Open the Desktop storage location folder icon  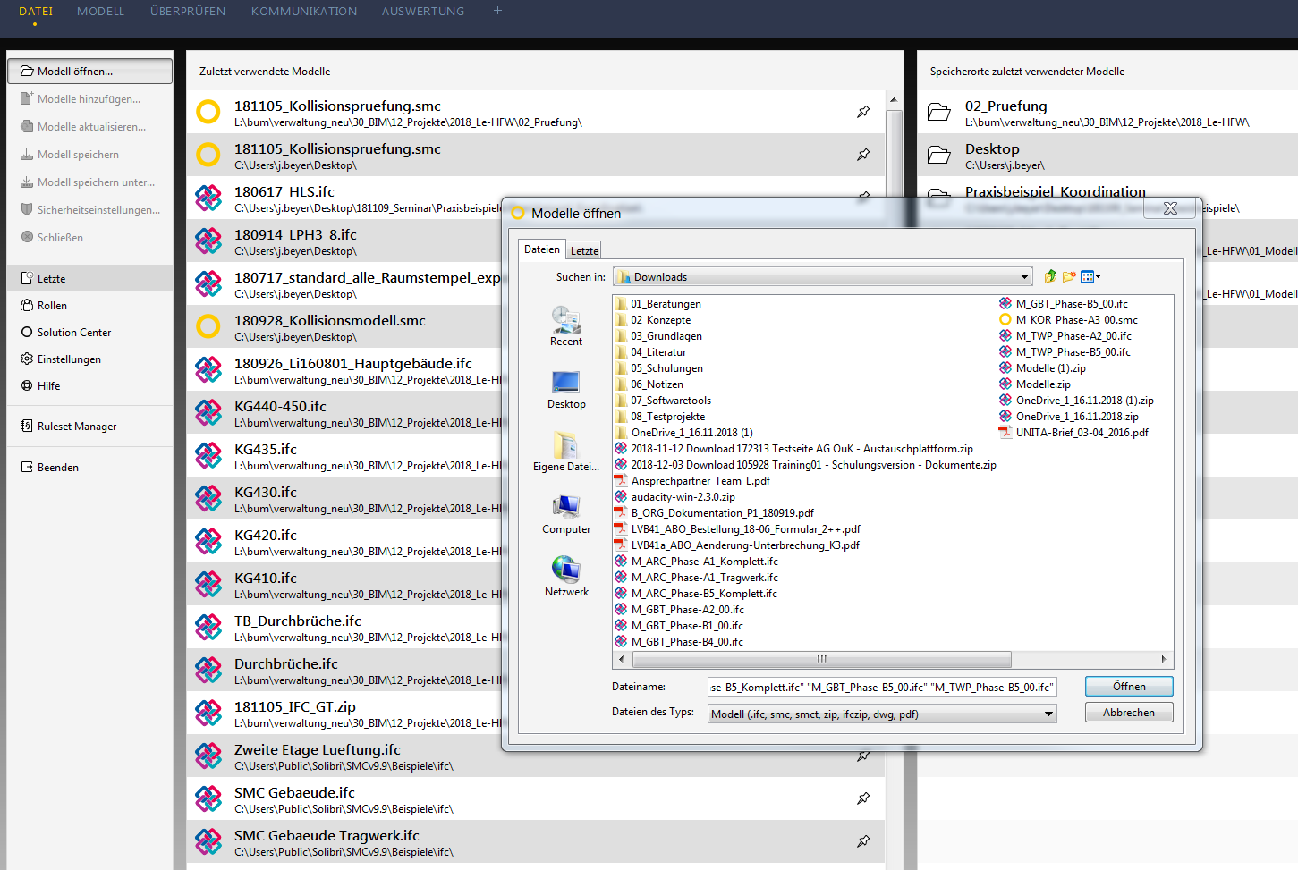coord(938,155)
